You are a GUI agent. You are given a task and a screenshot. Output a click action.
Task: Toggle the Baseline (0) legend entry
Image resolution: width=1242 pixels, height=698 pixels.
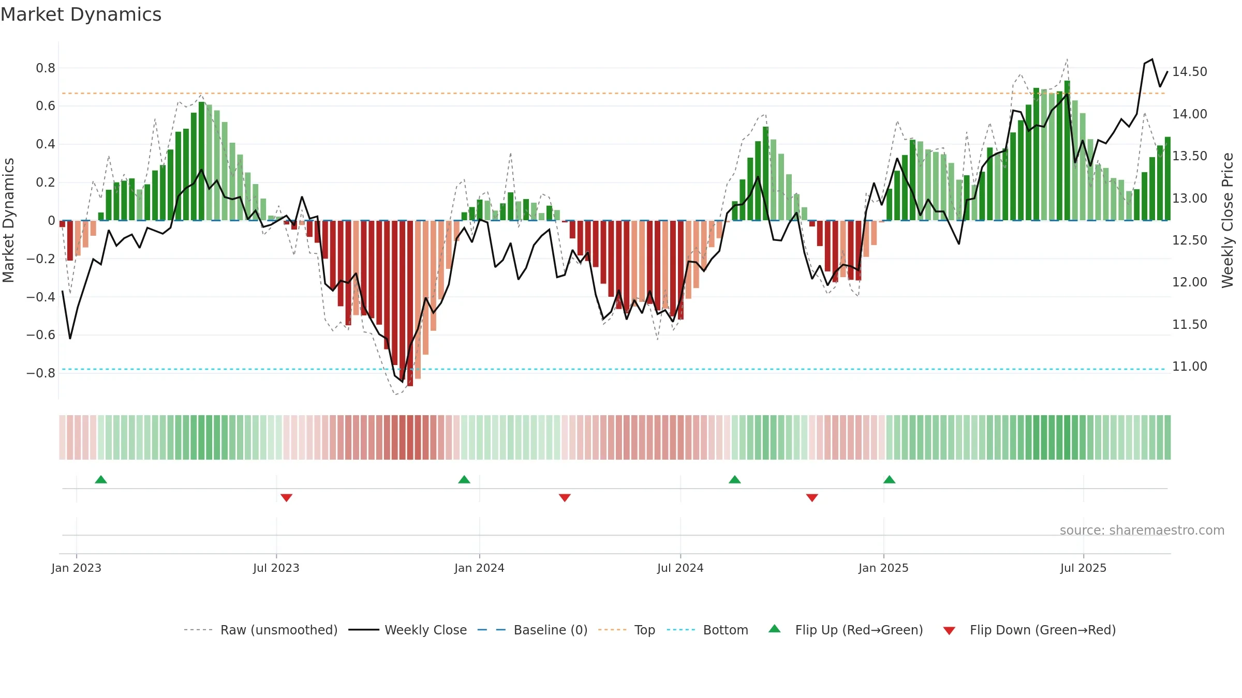[x=533, y=630]
